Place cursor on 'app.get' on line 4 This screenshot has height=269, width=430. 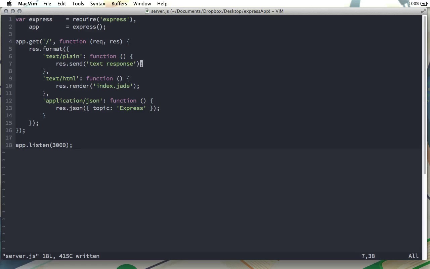pyautogui.click(x=27, y=42)
